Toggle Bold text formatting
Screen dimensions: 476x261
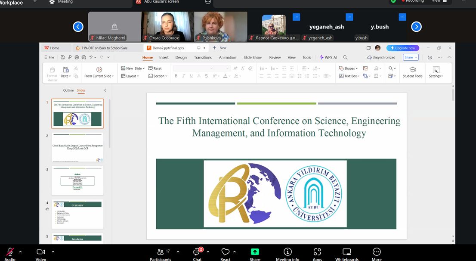click(176, 76)
